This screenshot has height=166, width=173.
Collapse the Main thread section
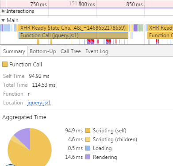coord(3,20)
